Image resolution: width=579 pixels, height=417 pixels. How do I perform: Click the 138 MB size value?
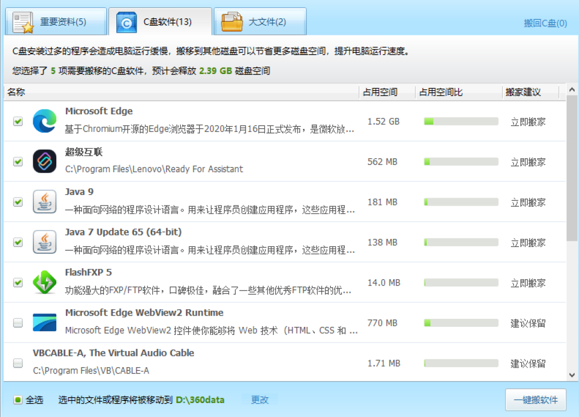(383, 242)
